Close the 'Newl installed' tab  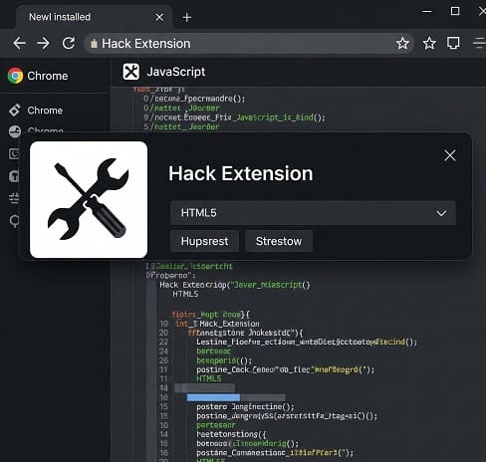coord(159,17)
